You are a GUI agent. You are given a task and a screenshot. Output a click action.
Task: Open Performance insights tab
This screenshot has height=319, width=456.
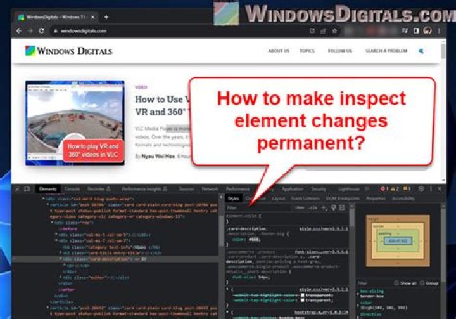pyautogui.click(x=144, y=189)
